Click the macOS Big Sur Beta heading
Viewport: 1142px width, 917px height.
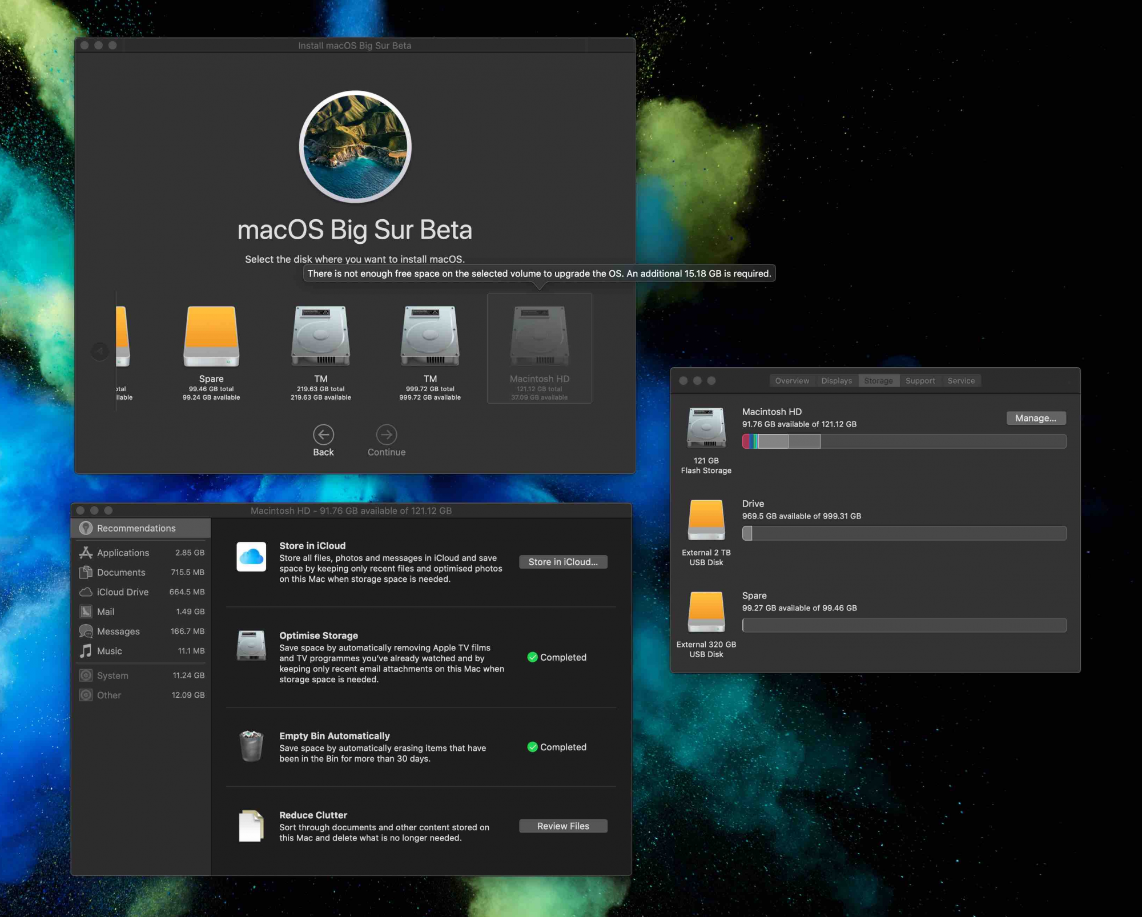pyautogui.click(x=355, y=230)
